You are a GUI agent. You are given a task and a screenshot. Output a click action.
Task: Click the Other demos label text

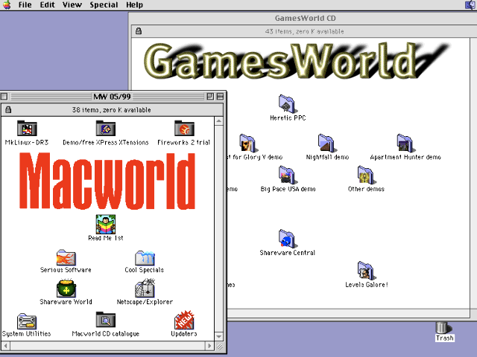click(x=366, y=189)
